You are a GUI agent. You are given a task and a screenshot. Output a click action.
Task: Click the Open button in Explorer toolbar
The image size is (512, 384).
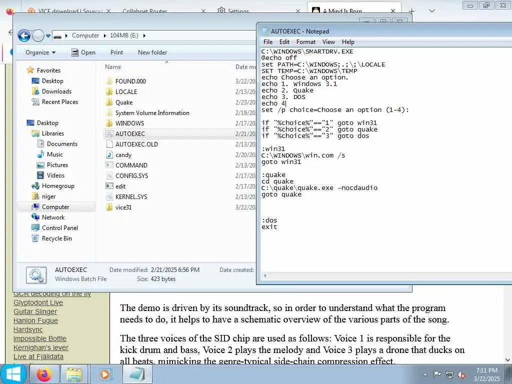pos(83,52)
